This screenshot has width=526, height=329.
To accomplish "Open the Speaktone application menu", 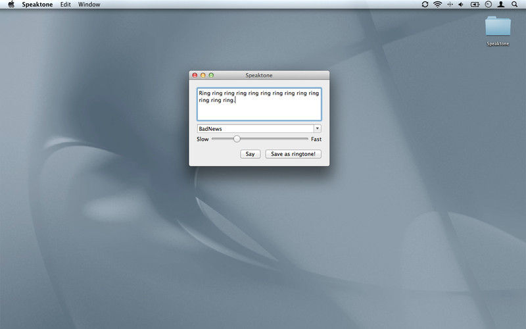I will point(37,5).
